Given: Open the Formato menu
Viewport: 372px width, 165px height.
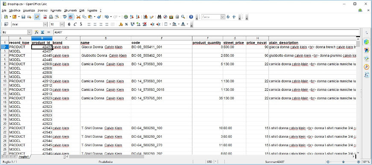Looking at the screenshot, I should click(56, 10).
